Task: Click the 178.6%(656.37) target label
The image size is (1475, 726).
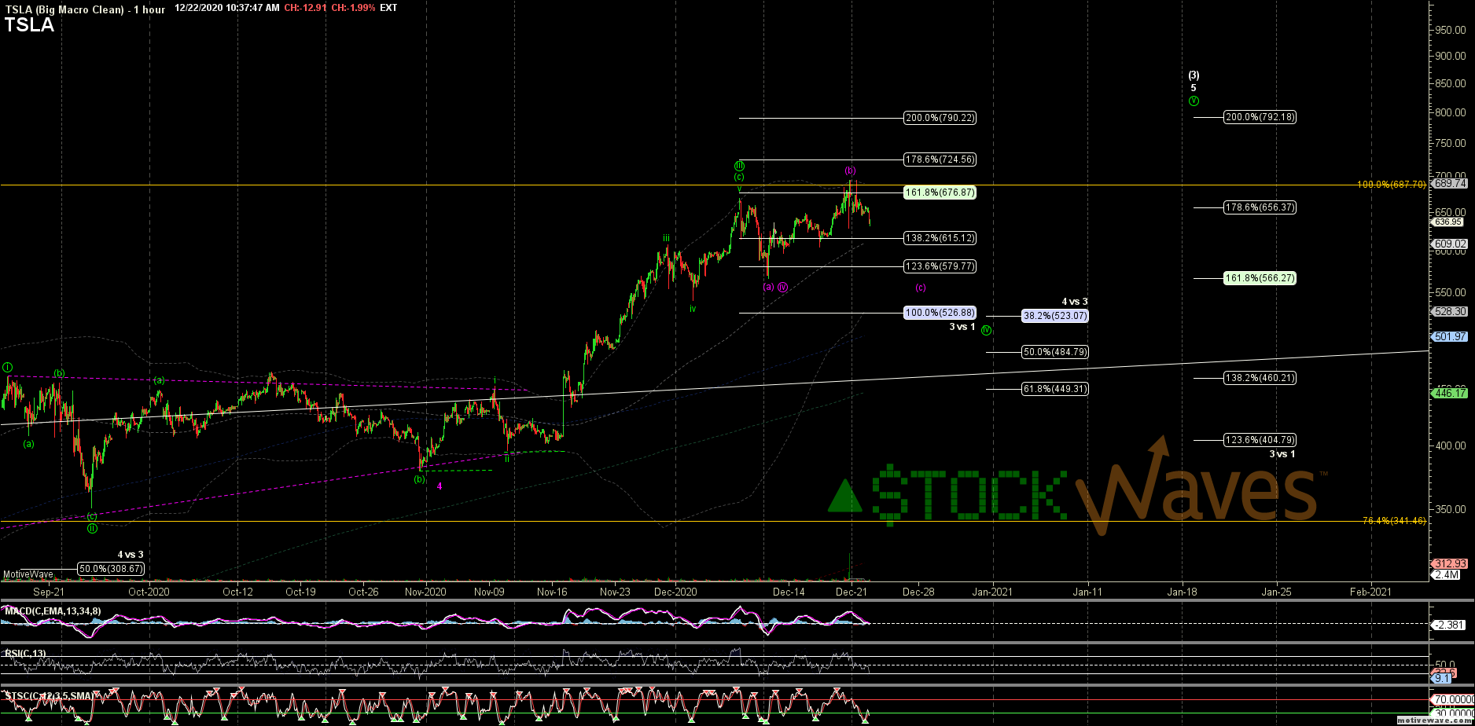Action: (x=1260, y=207)
